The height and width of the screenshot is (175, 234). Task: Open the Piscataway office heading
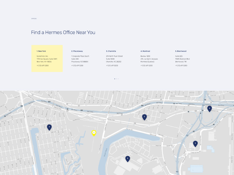tap(77, 51)
